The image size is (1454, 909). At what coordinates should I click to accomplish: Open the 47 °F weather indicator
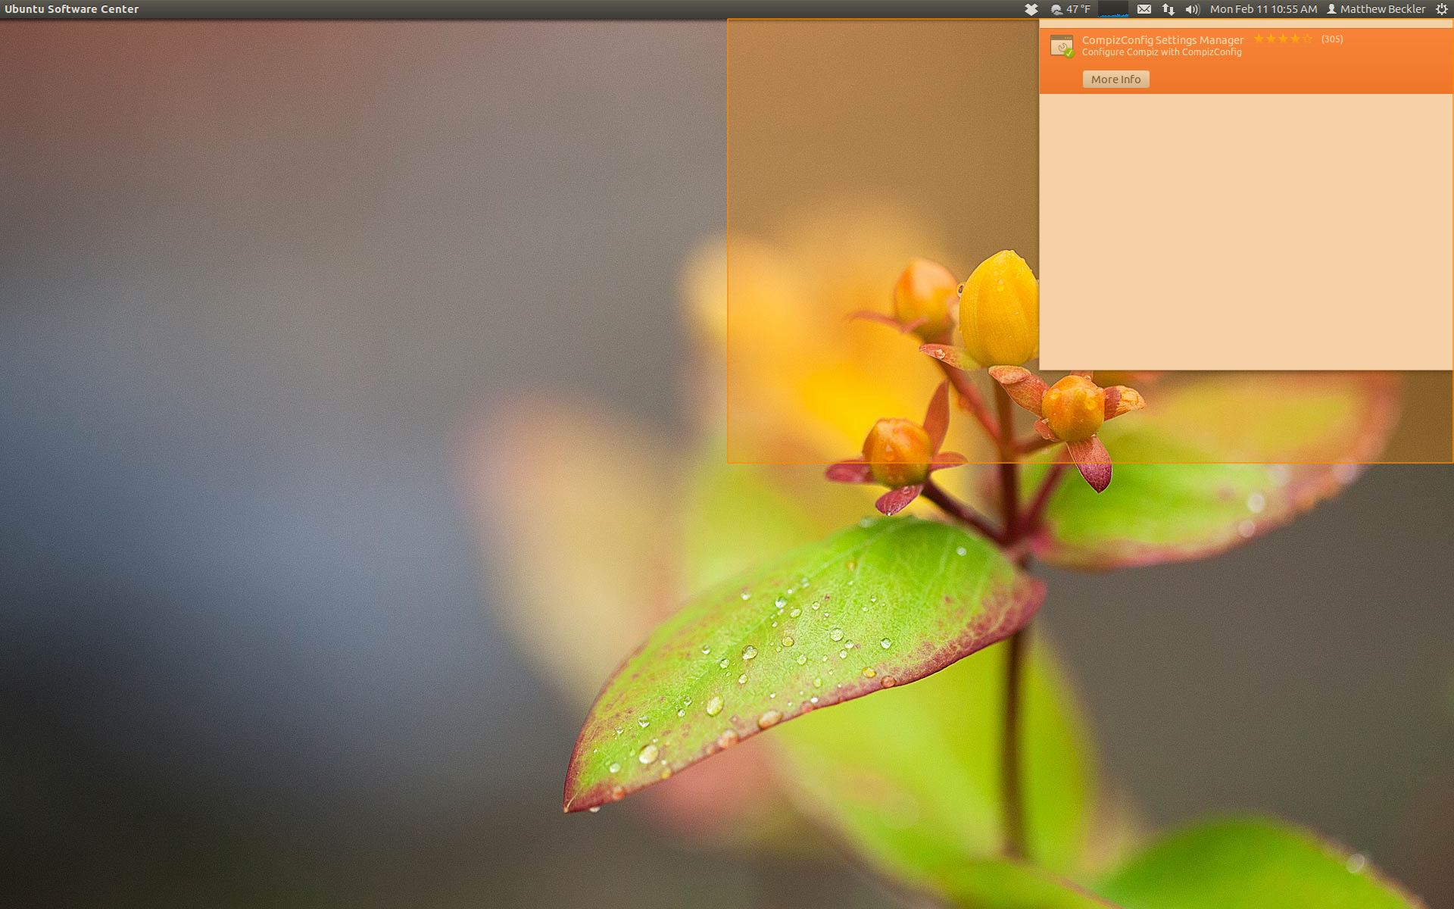tap(1071, 9)
